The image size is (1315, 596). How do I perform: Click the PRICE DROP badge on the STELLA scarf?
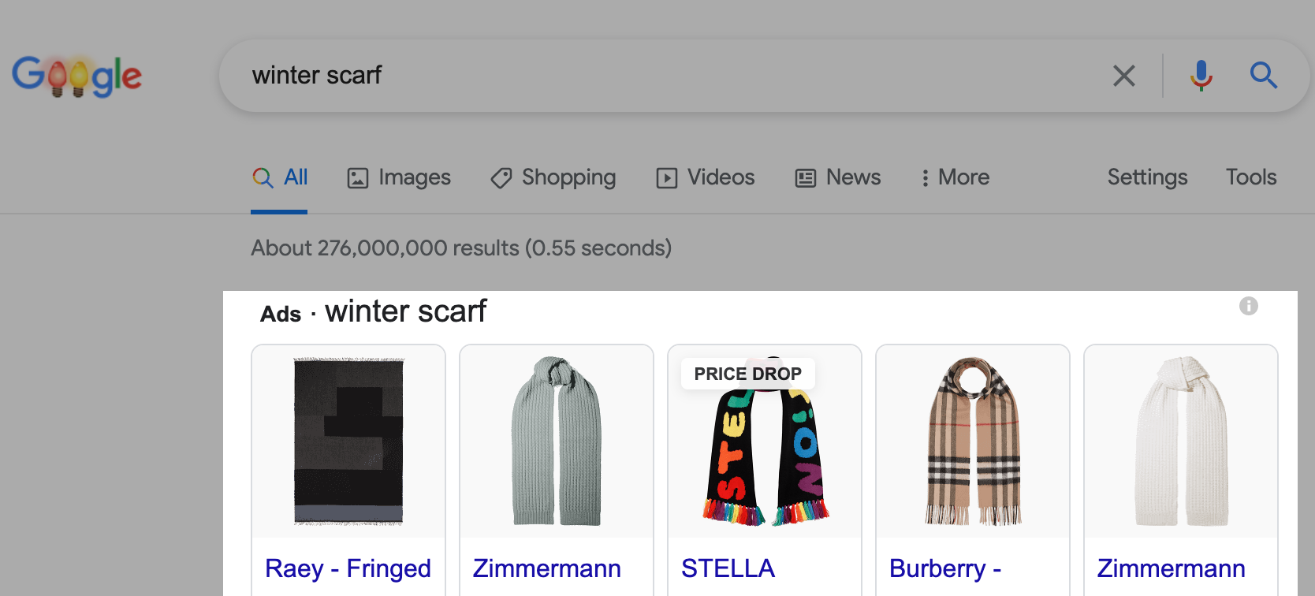(747, 373)
